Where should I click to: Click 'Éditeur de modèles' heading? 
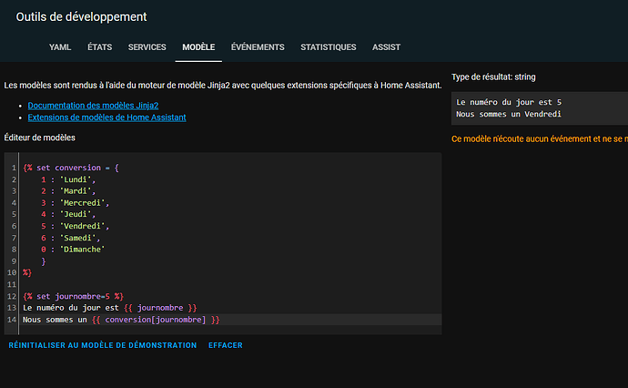(40, 138)
